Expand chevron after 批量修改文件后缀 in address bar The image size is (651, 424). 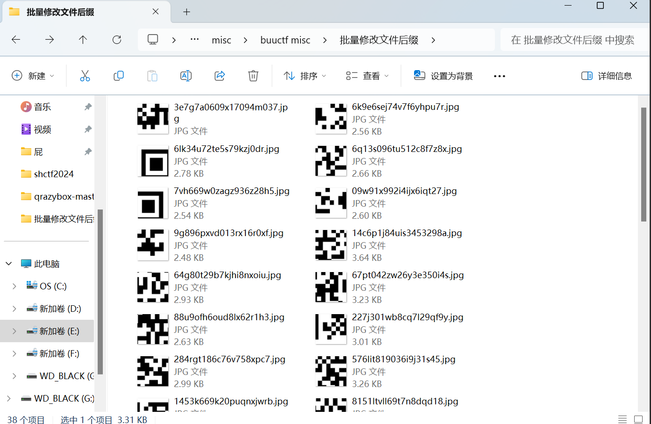click(433, 40)
